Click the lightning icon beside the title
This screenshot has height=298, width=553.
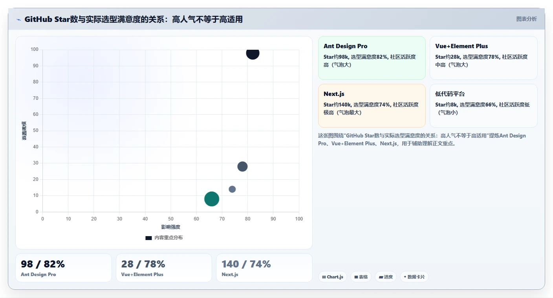[x=18, y=20]
